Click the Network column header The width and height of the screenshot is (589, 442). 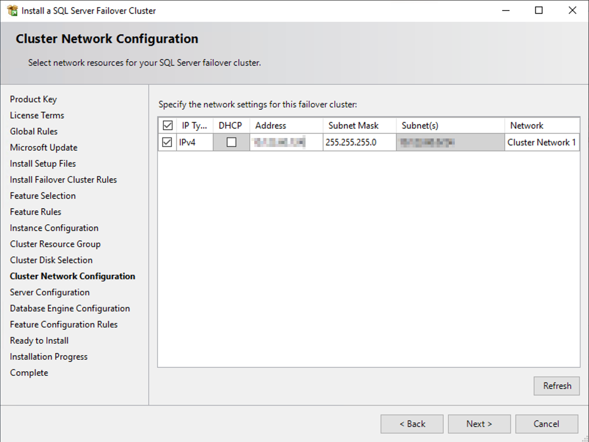(x=542, y=125)
